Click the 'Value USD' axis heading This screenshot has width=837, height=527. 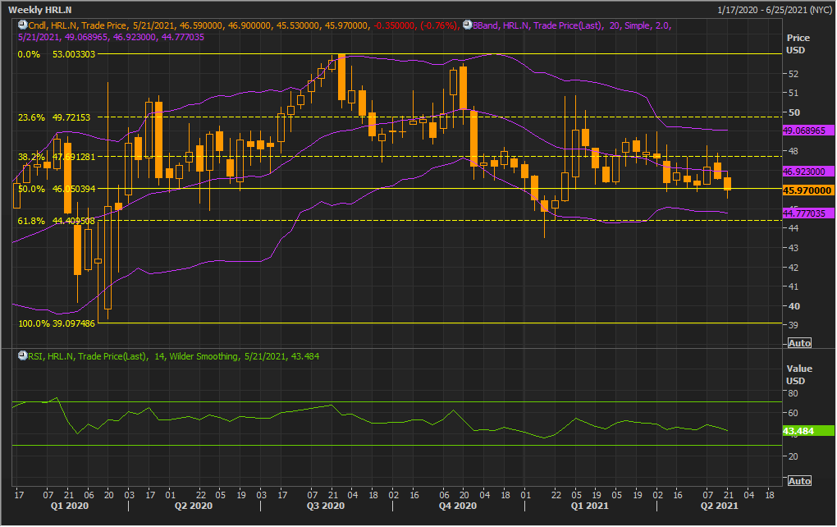pos(799,375)
